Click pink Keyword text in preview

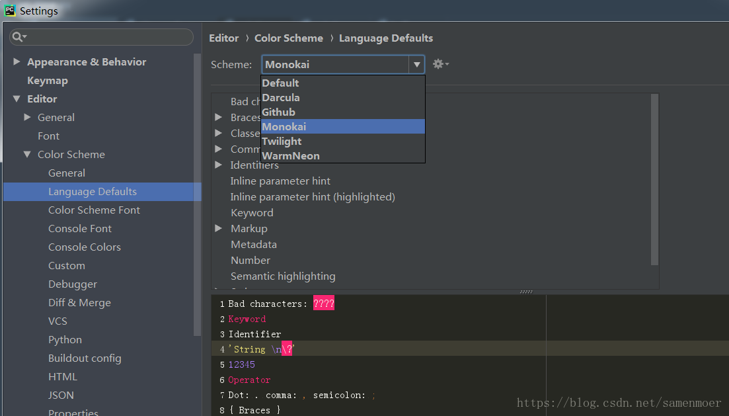click(x=247, y=319)
